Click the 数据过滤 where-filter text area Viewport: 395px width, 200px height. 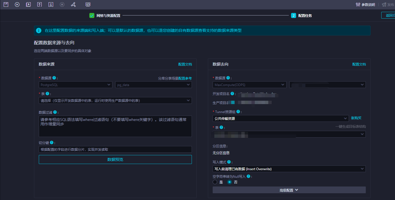click(x=115, y=126)
